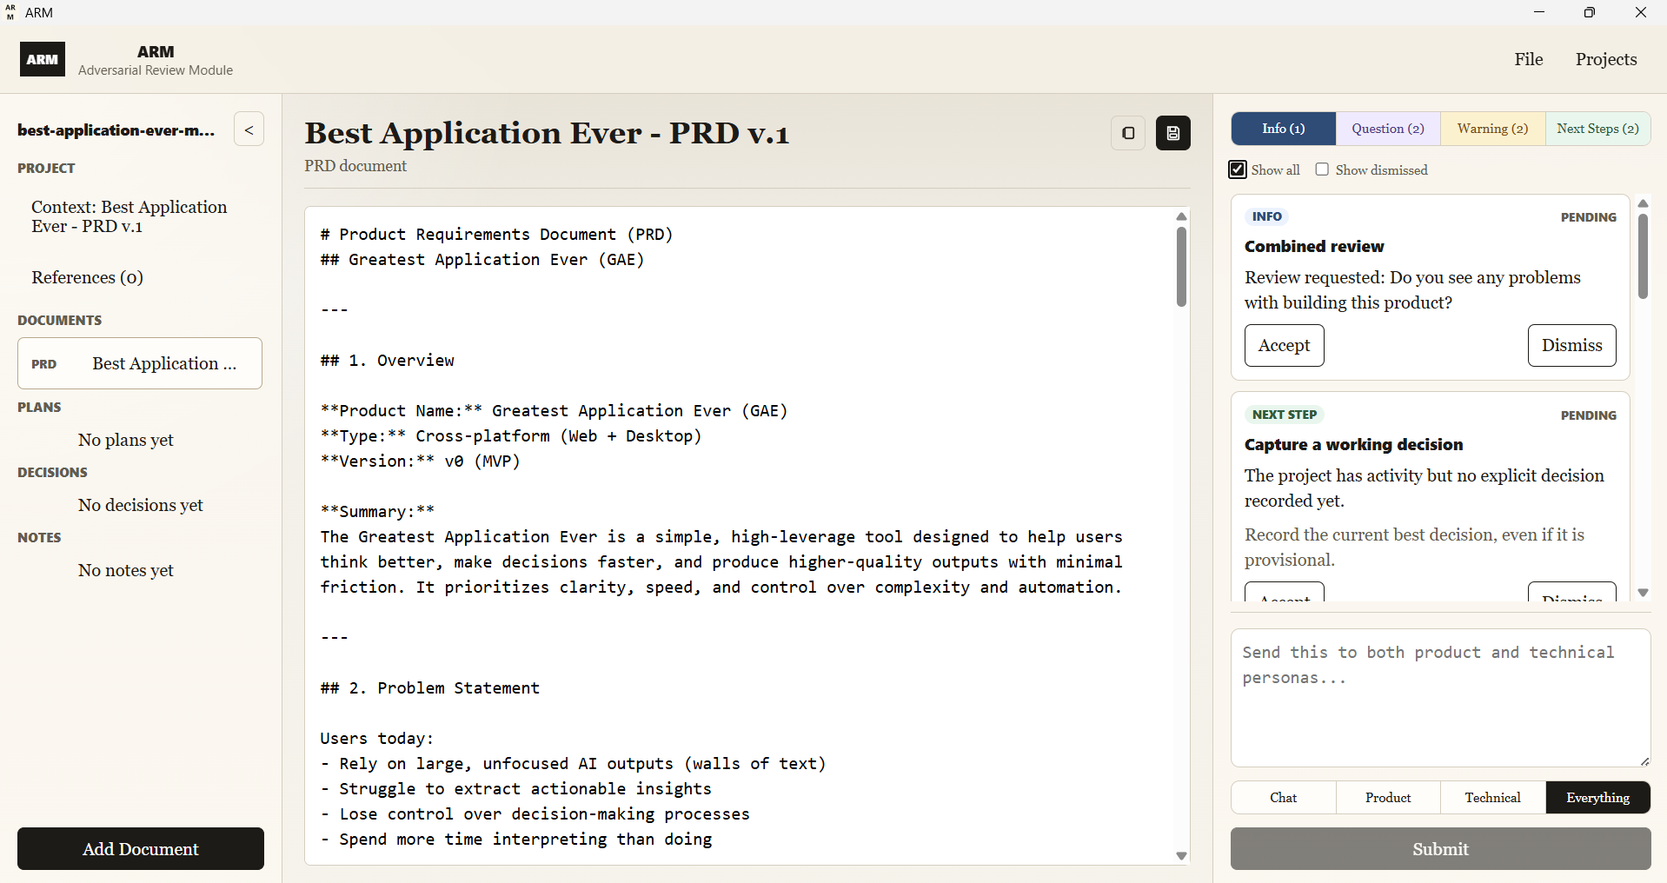This screenshot has width=1667, height=883.
Task: Click the 'No decisions yet' text
Action: pyautogui.click(x=141, y=505)
